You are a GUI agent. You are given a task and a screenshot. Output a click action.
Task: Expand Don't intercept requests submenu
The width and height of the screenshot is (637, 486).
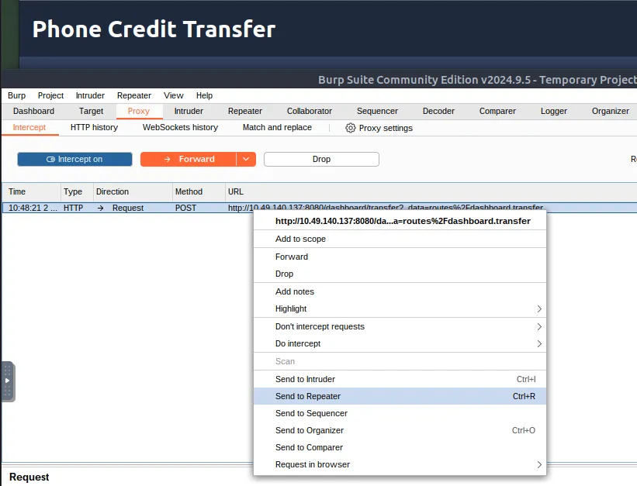point(538,326)
